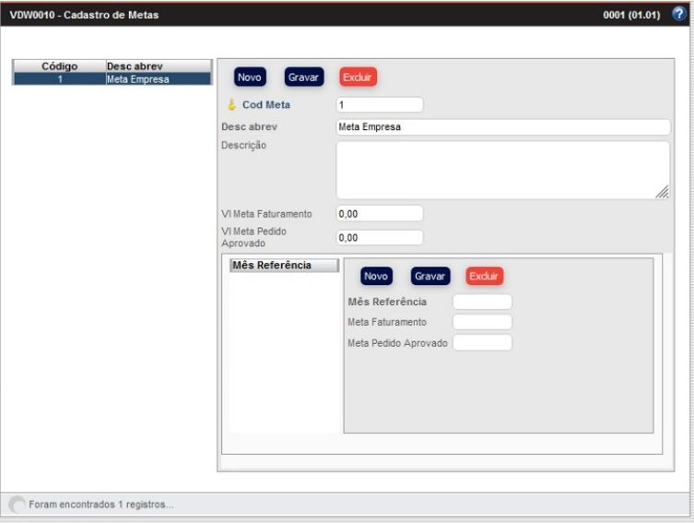
Task: Click the Meta Pedido Aprovado input box
Action: point(482,342)
